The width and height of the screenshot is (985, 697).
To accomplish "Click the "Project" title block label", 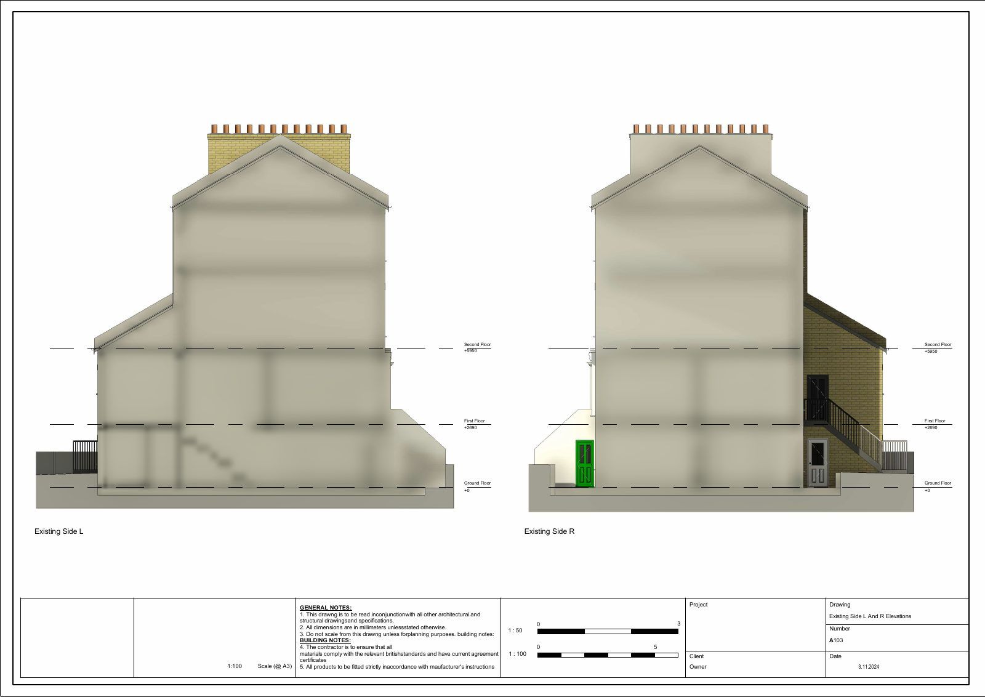I will click(x=698, y=605).
